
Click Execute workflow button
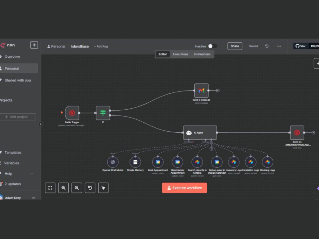(184, 188)
